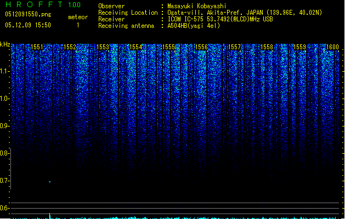Click the yellow spike in the bottom signal strip
345x219 pixels.
click(50, 216)
